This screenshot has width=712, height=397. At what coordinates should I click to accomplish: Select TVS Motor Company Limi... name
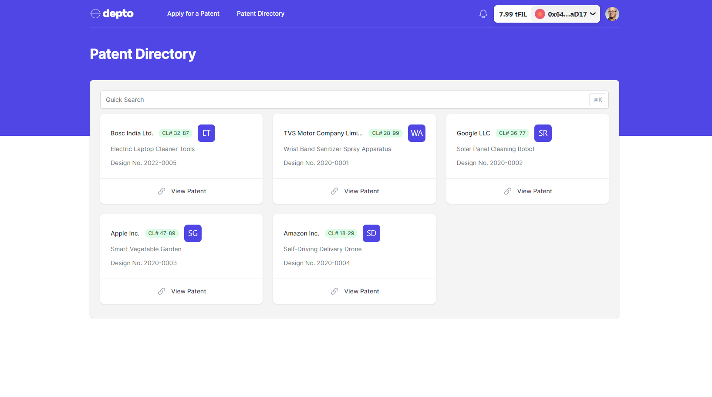(323, 133)
